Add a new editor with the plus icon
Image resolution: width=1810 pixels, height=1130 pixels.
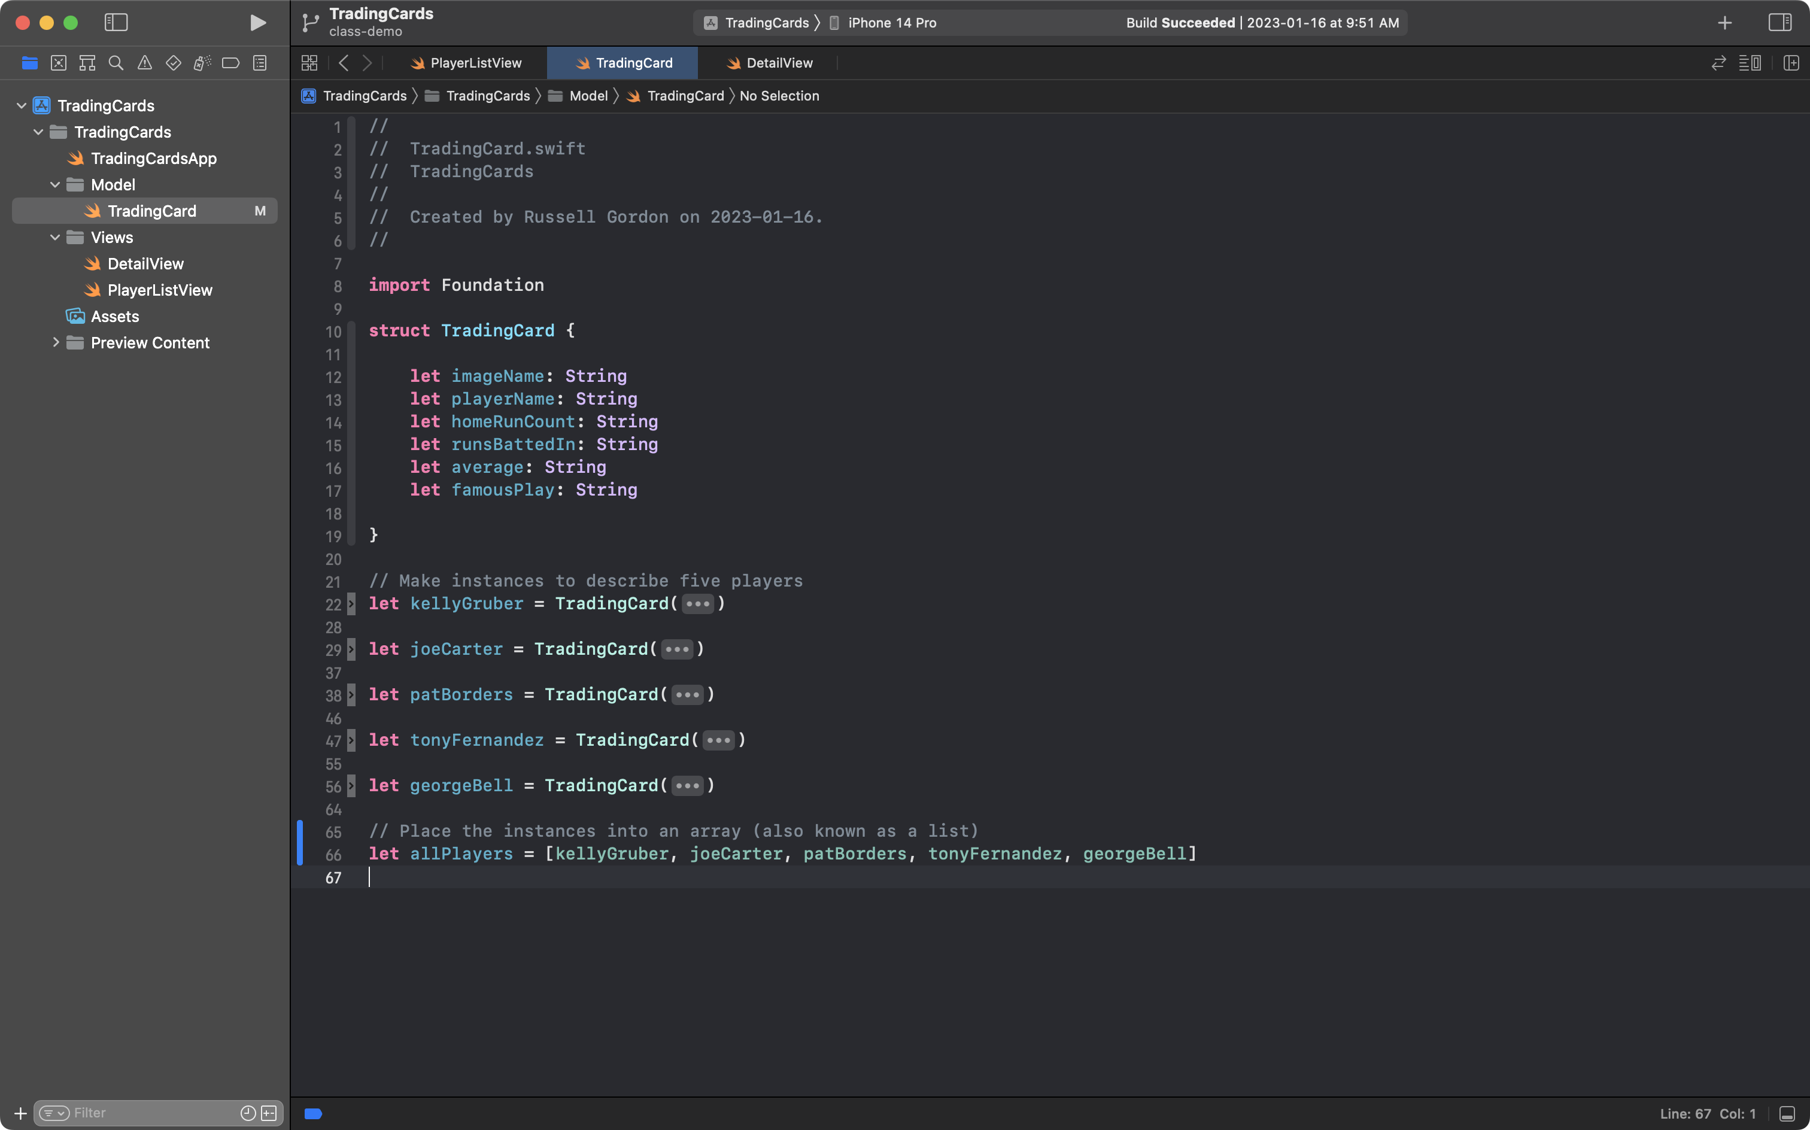pos(1725,22)
